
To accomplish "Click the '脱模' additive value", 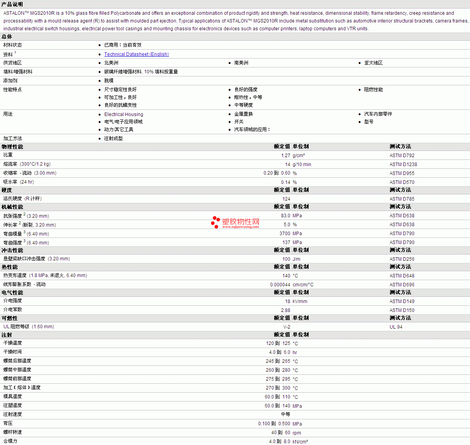I will pyautogui.click(x=109, y=81).
